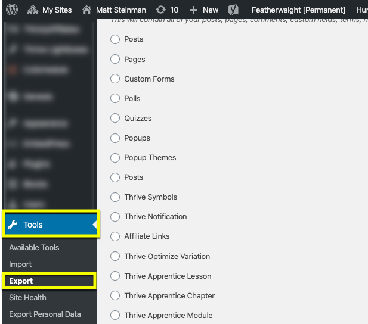Click the WordPress logo in admin bar
The height and width of the screenshot is (324, 368).
pos(13,10)
